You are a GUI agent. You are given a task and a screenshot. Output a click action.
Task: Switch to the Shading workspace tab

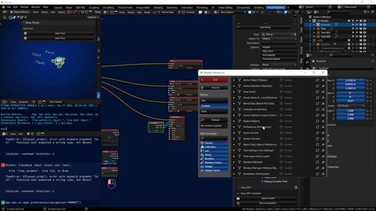158,8
